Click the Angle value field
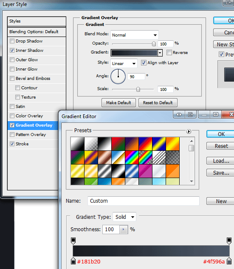The width and height of the screenshot is (234, 269). pos(136,76)
